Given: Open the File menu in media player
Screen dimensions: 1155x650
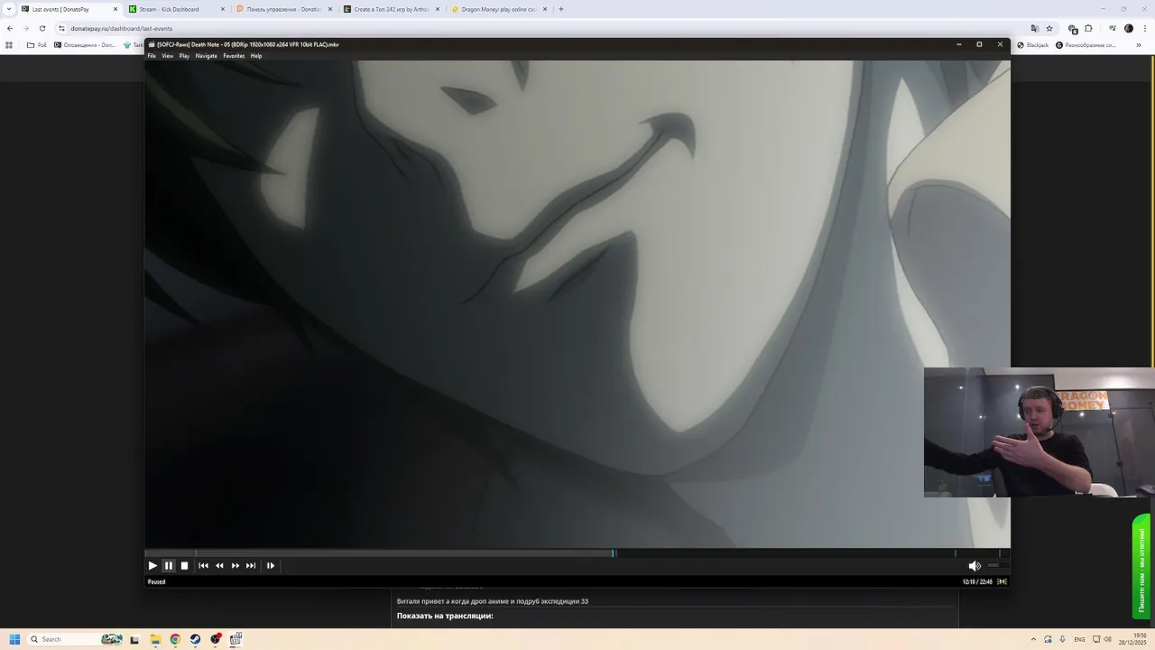Looking at the screenshot, I should tap(152, 56).
